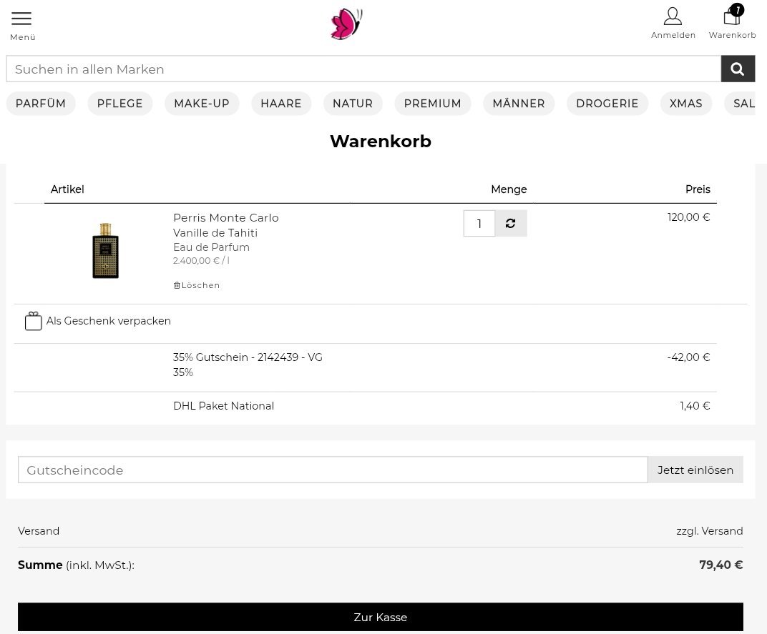Click the gift box icon
Image resolution: width=767 pixels, height=634 pixels.
coord(33,321)
